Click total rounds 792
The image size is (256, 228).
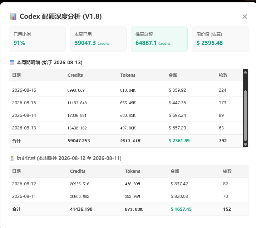click(x=223, y=141)
